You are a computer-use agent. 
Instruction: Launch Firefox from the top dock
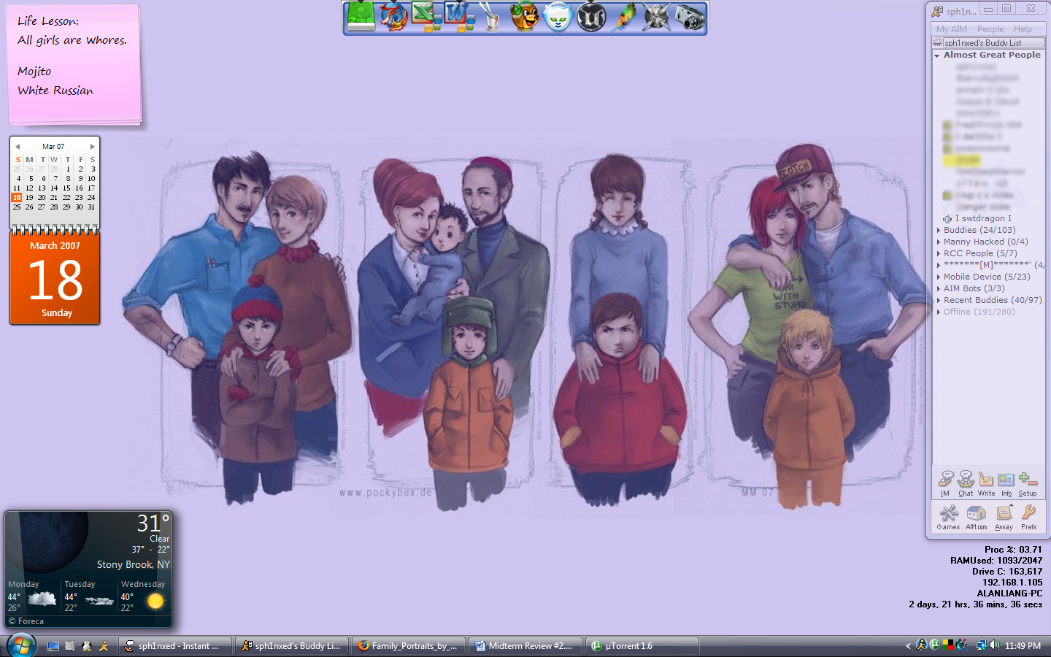pos(394,16)
